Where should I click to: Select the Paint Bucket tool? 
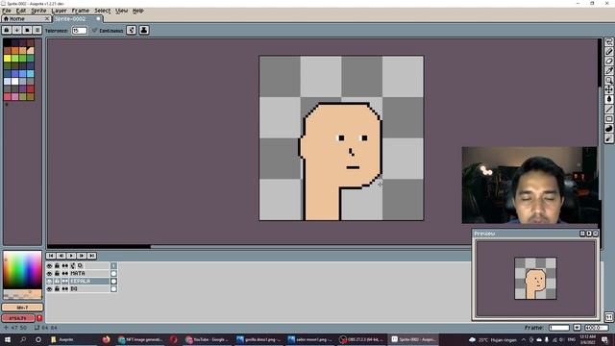[608, 100]
